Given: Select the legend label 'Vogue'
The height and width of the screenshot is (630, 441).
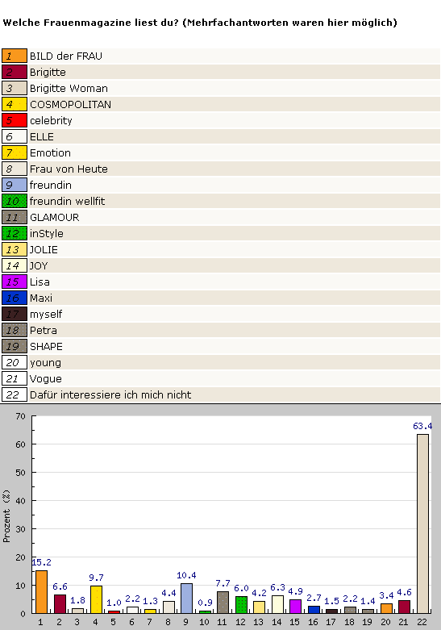Looking at the screenshot, I should click(46, 379).
